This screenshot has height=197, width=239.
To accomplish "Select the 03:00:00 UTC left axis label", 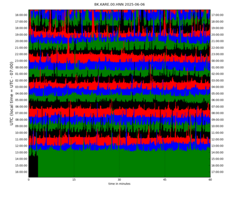I will point(21,87).
